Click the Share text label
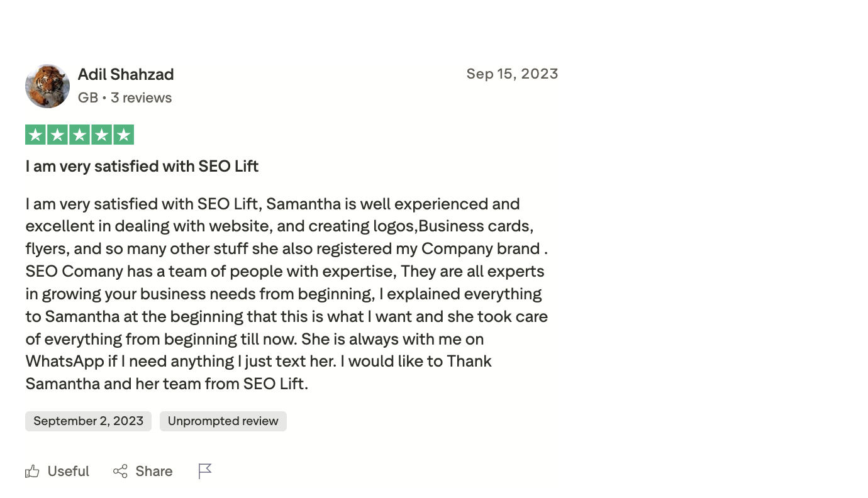Viewport: 868px width, 498px height. pyautogui.click(x=154, y=471)
